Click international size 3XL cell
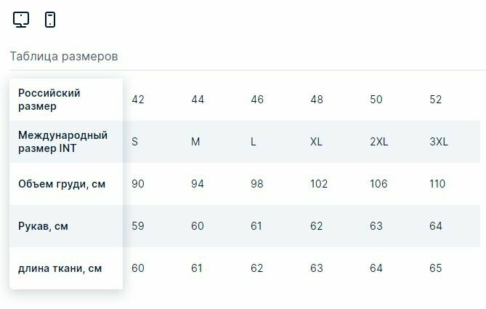 coord(439,142)
